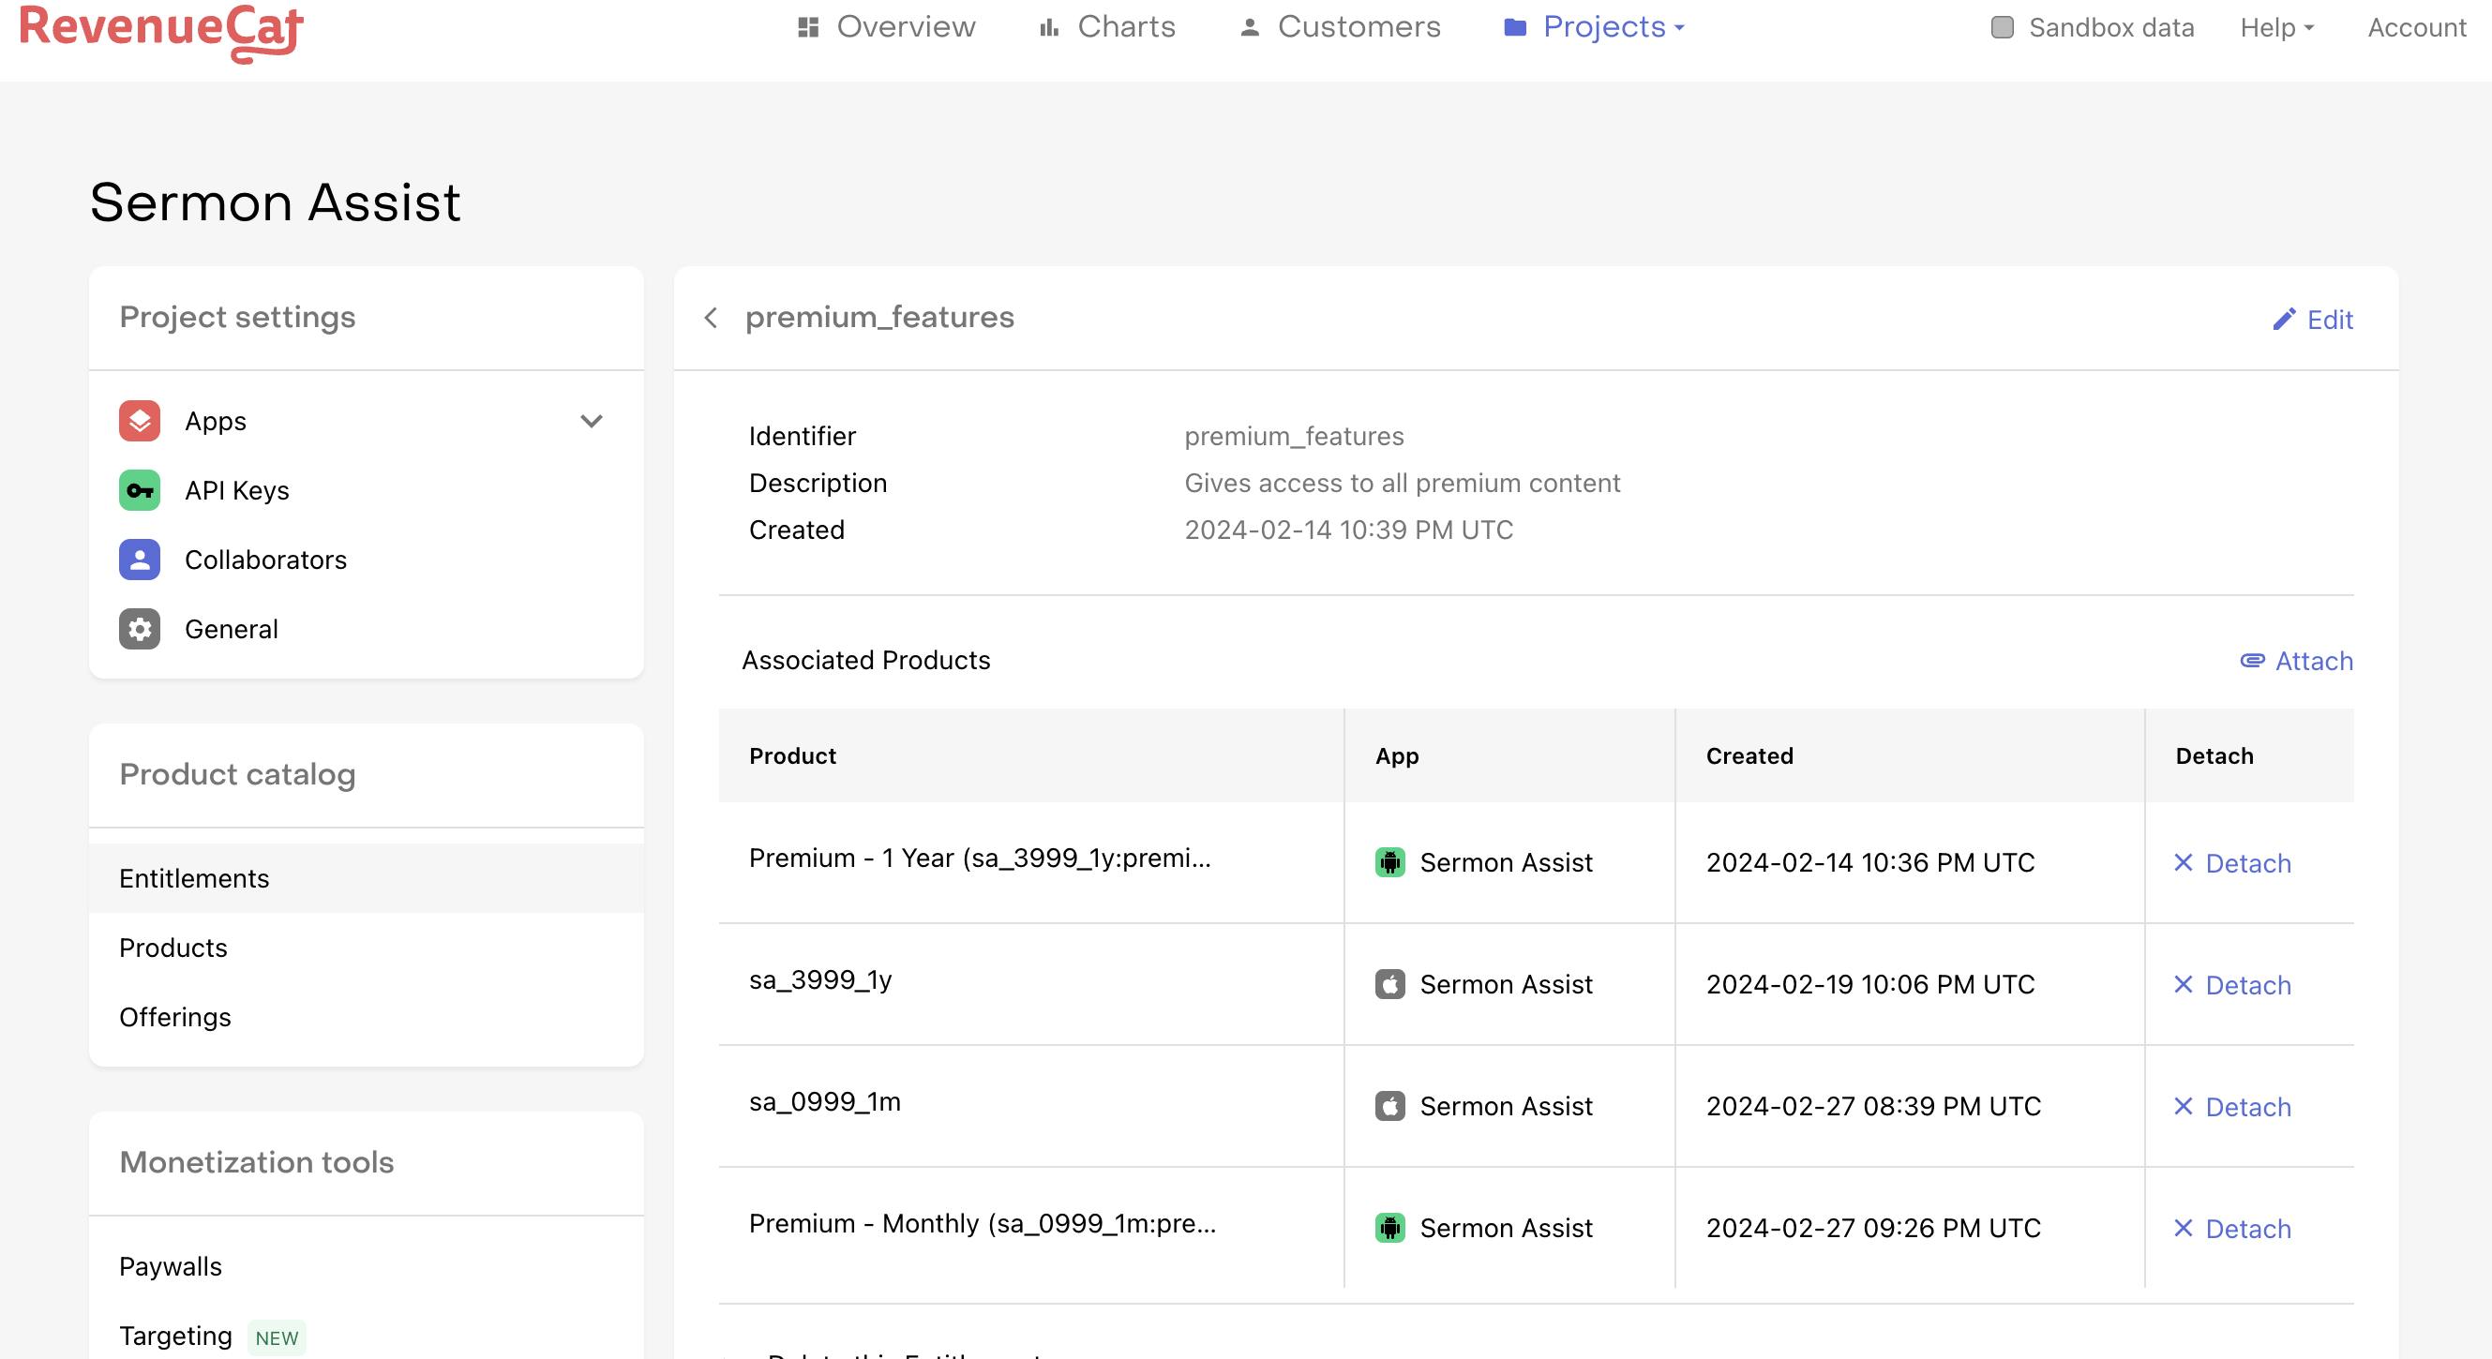Open the Customers page
The width and height of the screenshot is (2492, 1359).
(1340, 27)
